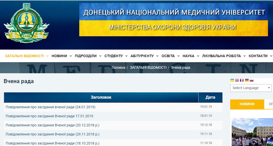Click the date cell 19.11.18
Image resolution: width=273 pixels, height=146 pixels.
click(206, 134)
